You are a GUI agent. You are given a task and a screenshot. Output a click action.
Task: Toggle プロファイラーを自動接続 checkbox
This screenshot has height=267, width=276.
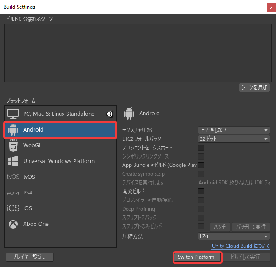point(201,200)
